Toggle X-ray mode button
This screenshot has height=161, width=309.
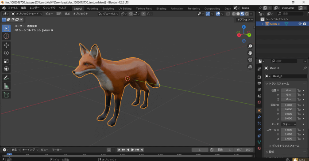[228, 14]
